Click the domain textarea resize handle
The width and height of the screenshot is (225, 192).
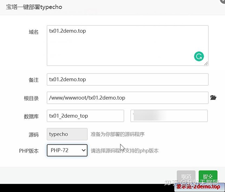(206, 63)
